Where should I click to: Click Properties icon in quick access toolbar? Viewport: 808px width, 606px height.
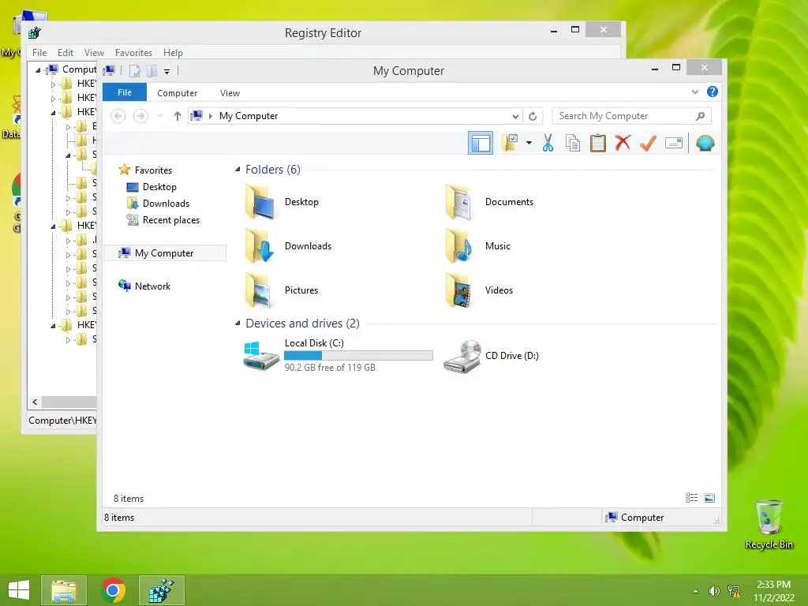[x=134, y=70]
